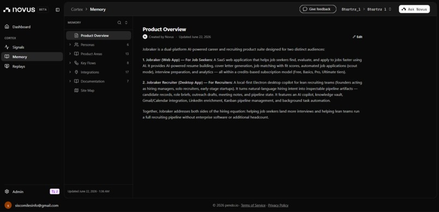Click the Give feedback button
The image size is (439, 212).
click(x=318, y=9)
